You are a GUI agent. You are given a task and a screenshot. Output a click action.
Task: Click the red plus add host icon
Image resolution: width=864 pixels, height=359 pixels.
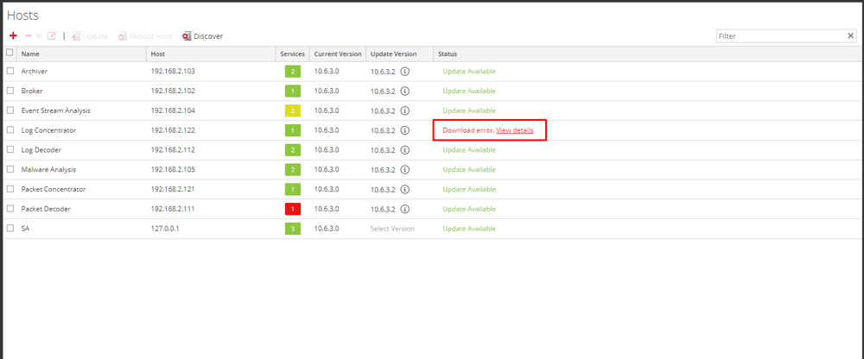(14, 35)
